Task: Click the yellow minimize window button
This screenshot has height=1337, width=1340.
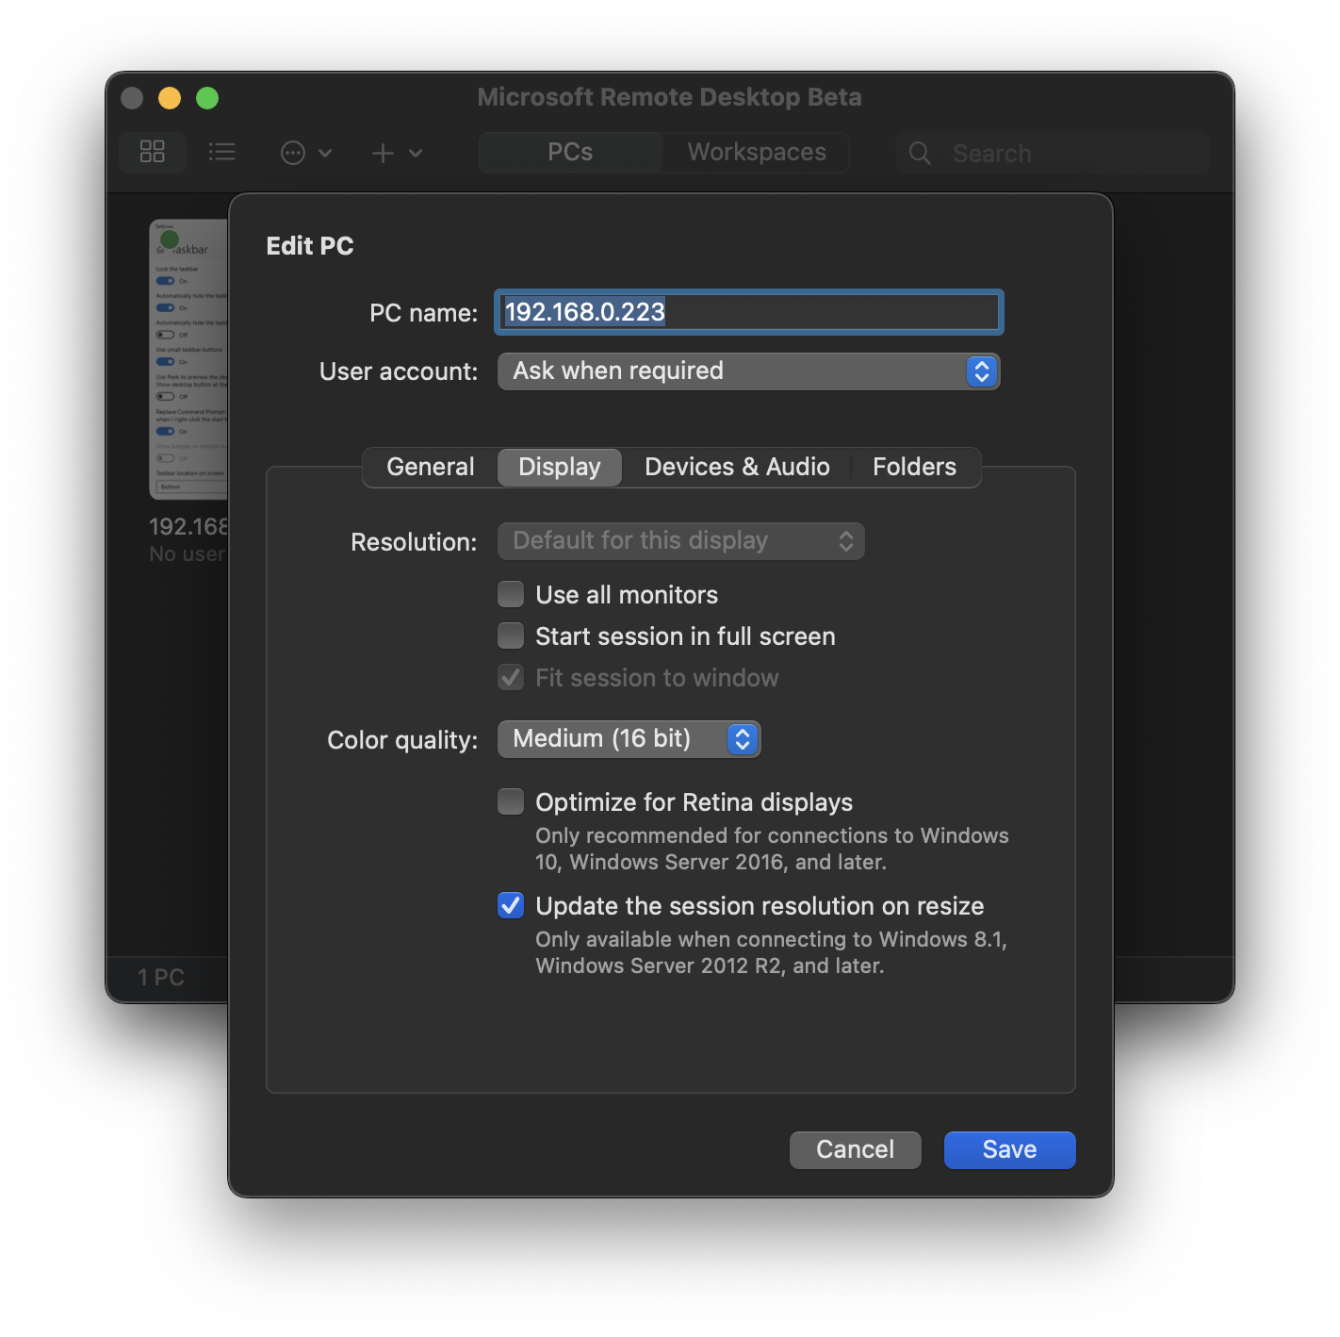Action: (170, 98)
